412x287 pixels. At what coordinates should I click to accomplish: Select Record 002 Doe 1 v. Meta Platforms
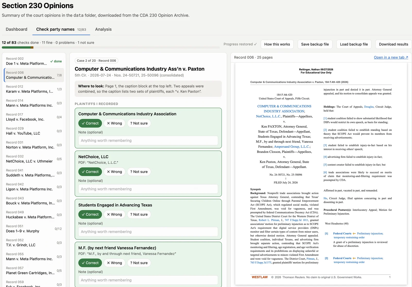tap(34, 61)
